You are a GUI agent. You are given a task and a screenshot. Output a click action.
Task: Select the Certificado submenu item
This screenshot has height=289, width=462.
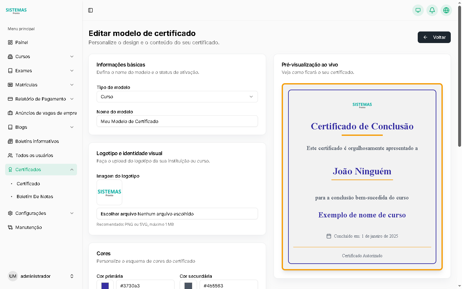(x=28, y=184)
